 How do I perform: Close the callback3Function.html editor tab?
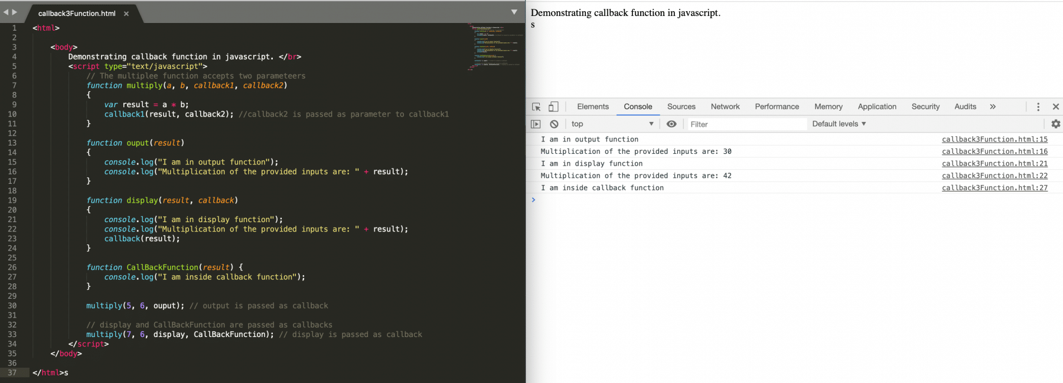pos(126,14)
